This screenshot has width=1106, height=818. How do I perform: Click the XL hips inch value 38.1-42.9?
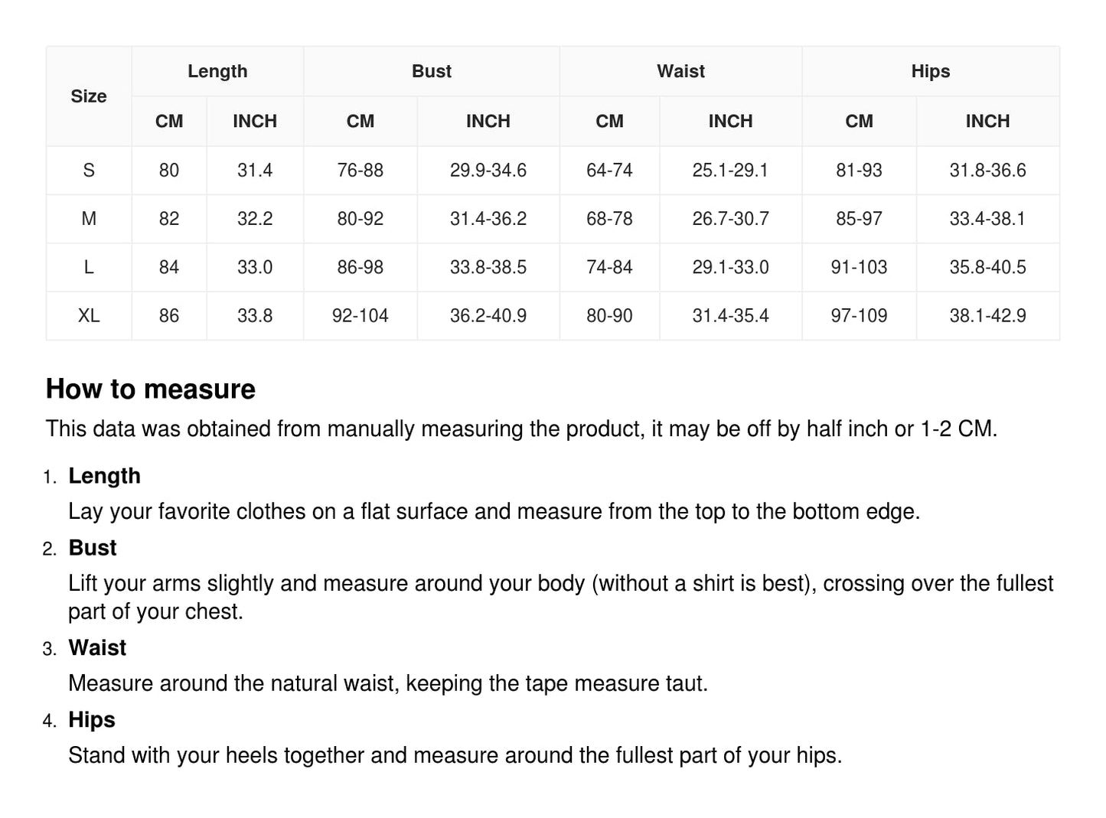[x=987, y=315]
